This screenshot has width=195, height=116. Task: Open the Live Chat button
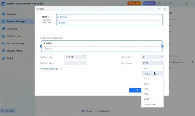(x=8, y=111)
